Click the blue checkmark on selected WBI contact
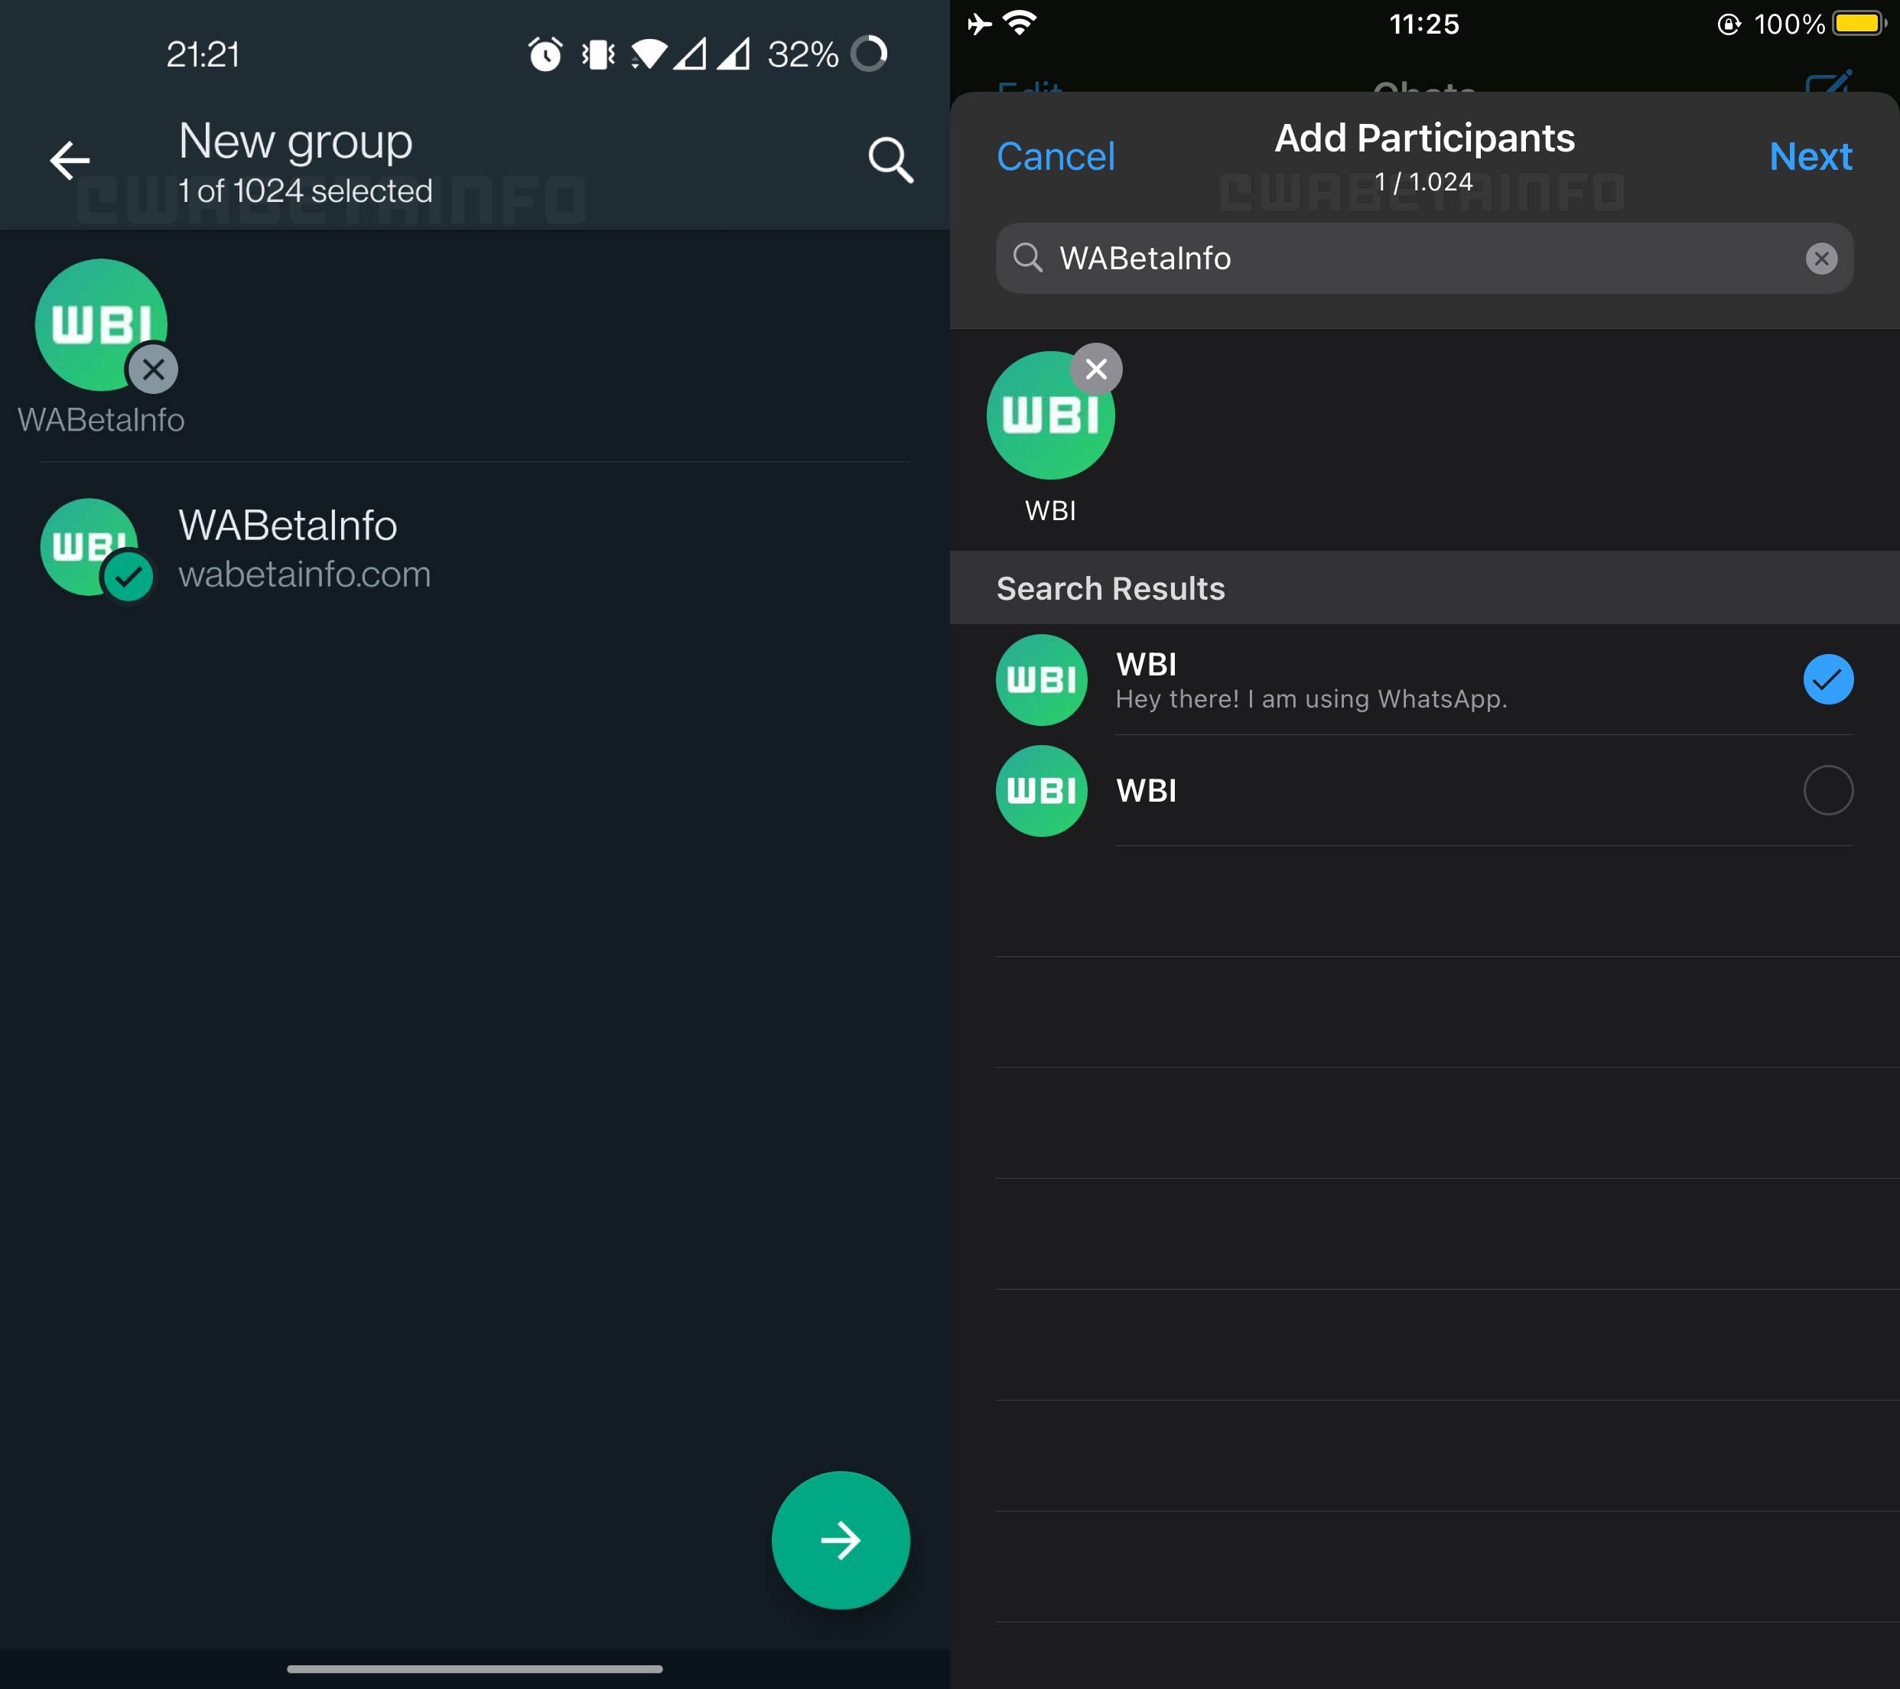 (x=1827, y=680)
